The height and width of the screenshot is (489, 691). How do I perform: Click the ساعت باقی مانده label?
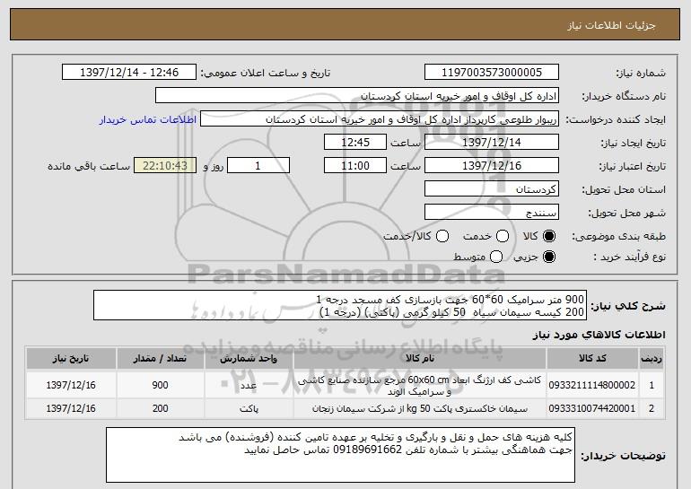coord(89,166)
